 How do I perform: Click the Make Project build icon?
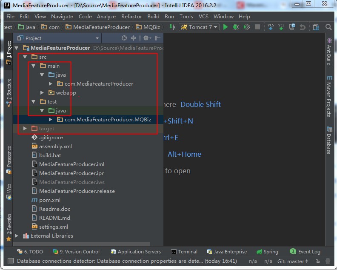click(173, 27)
